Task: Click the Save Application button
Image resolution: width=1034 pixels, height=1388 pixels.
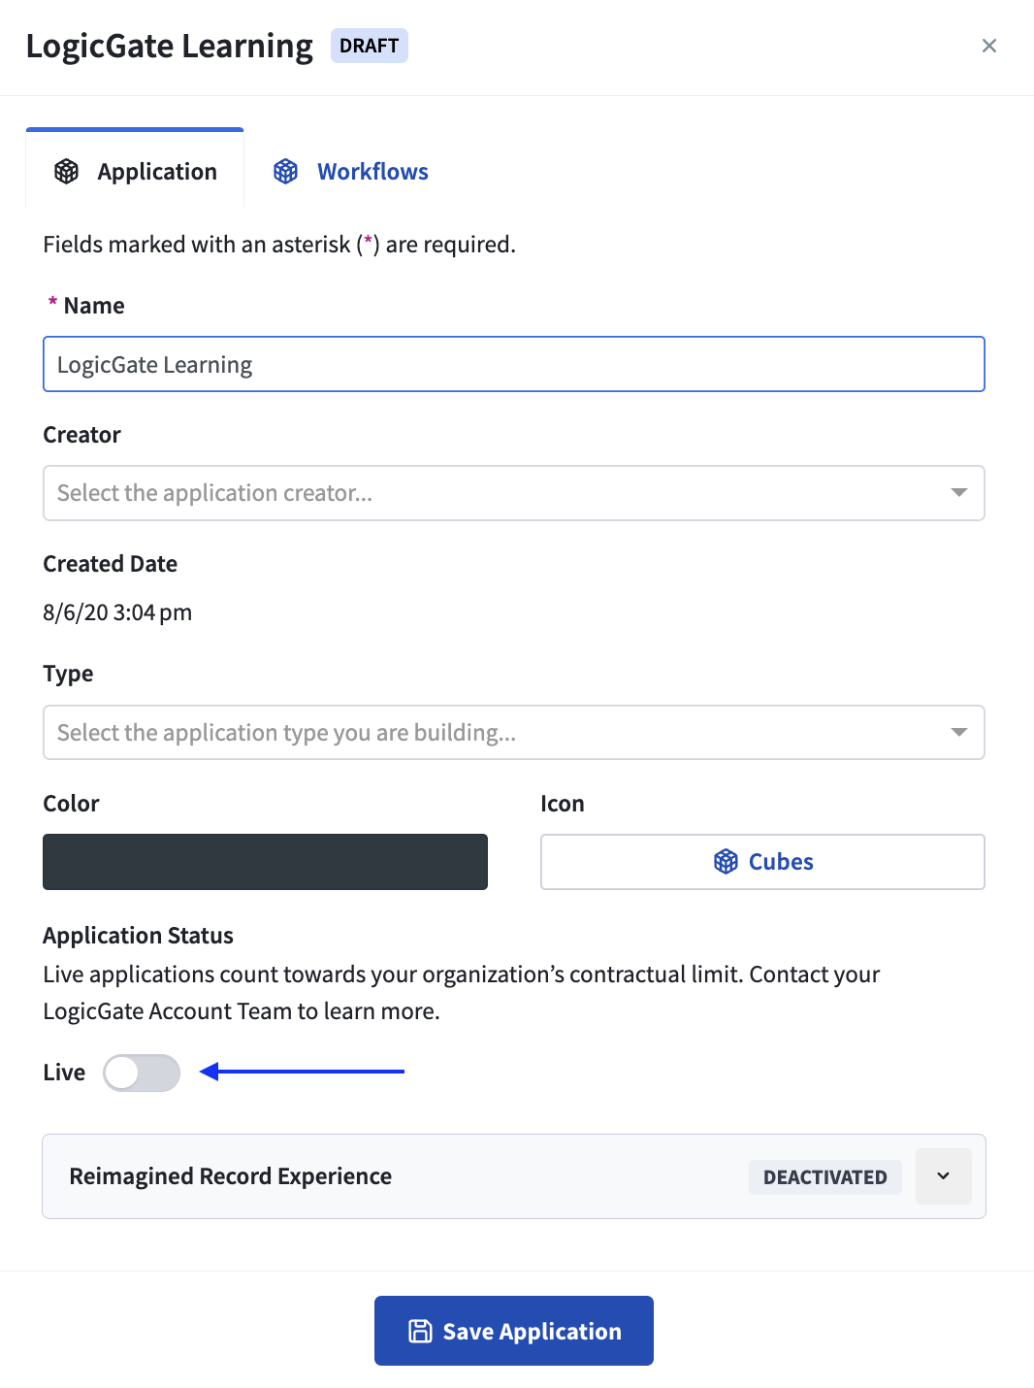Action: [x=514, y=1331]
